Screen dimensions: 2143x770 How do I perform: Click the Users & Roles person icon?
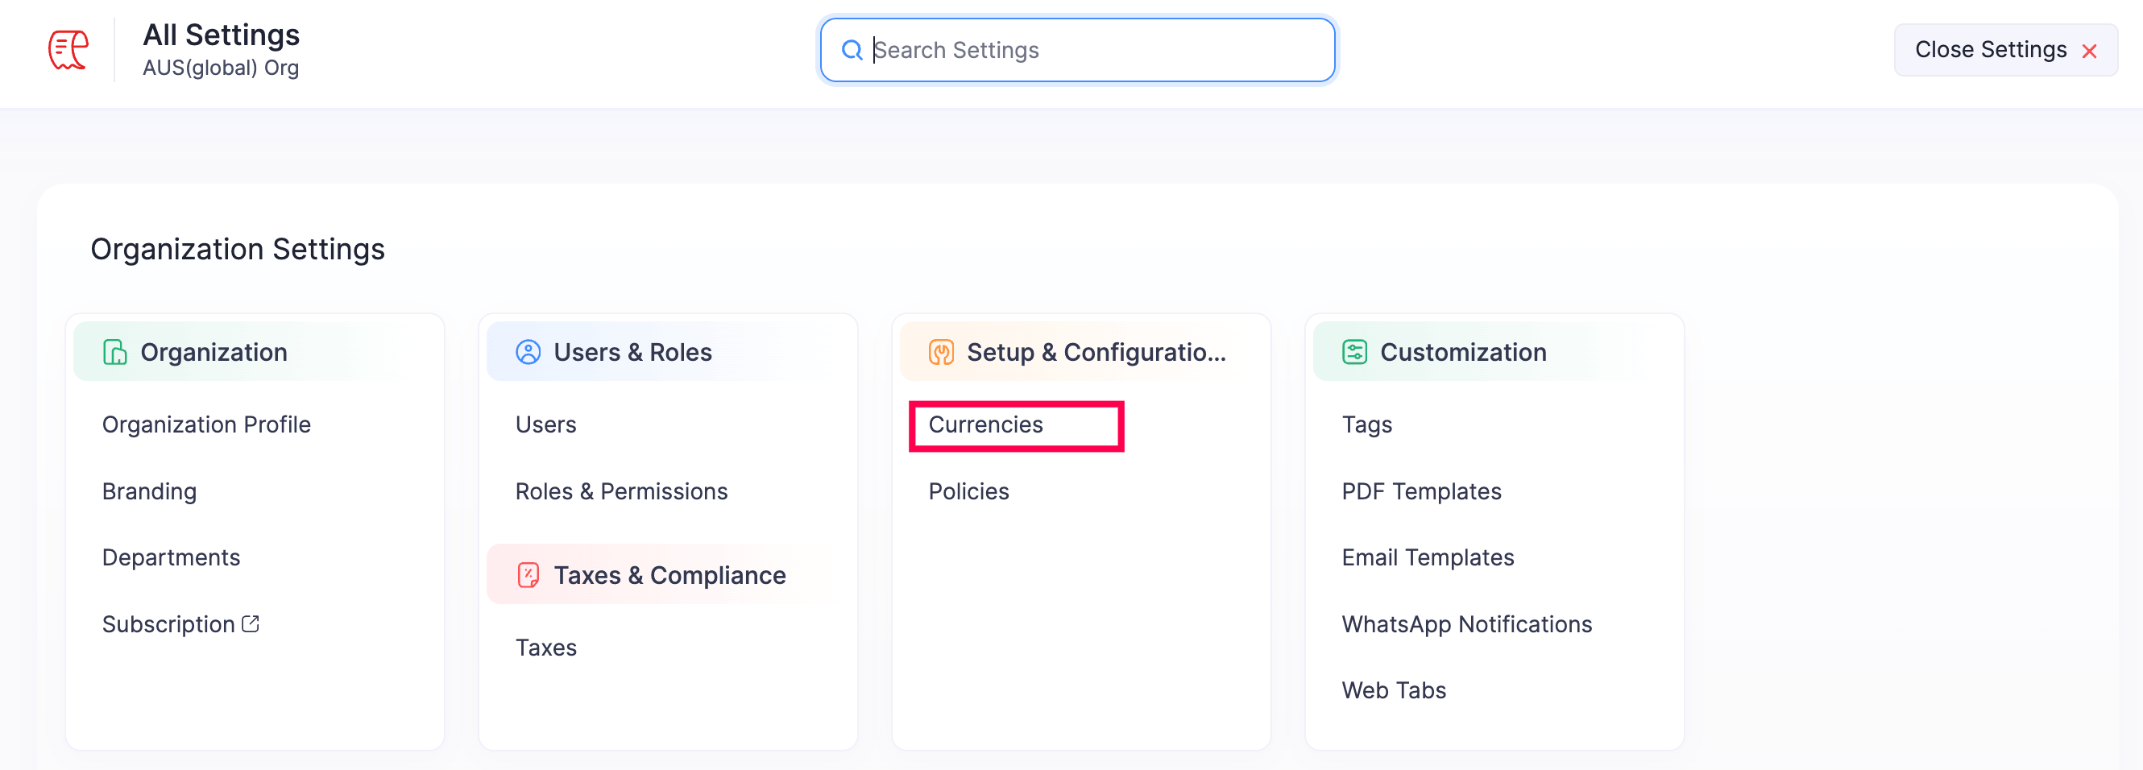[528, 353]
